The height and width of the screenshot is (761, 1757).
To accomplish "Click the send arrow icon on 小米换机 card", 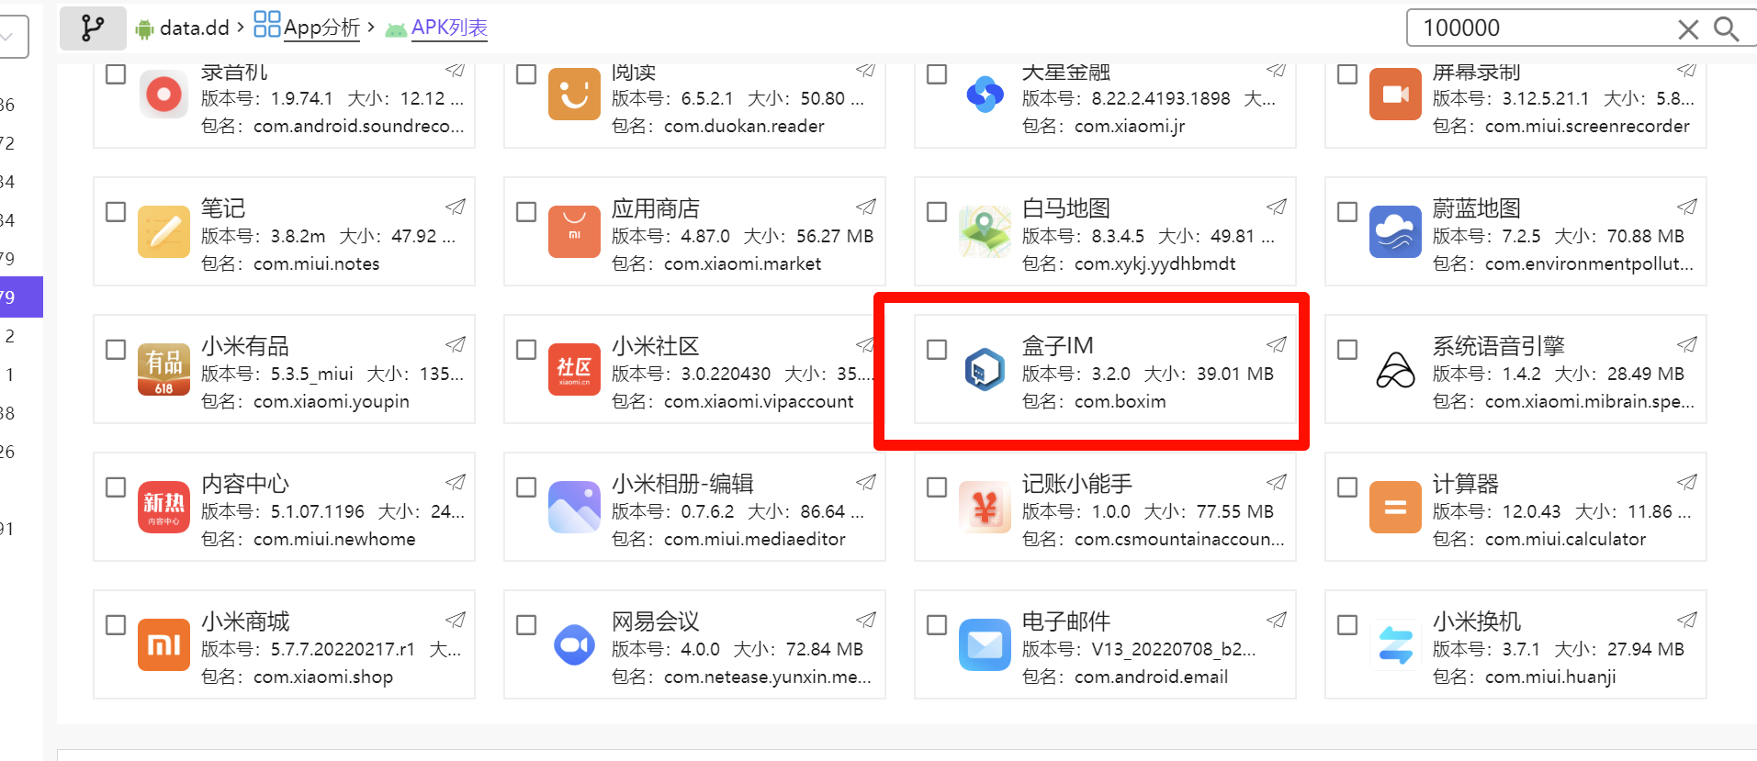I will [x=1687, y=620].
